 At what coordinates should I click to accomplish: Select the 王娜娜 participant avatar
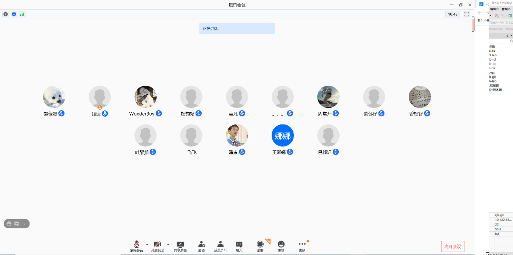coord(283,135)
